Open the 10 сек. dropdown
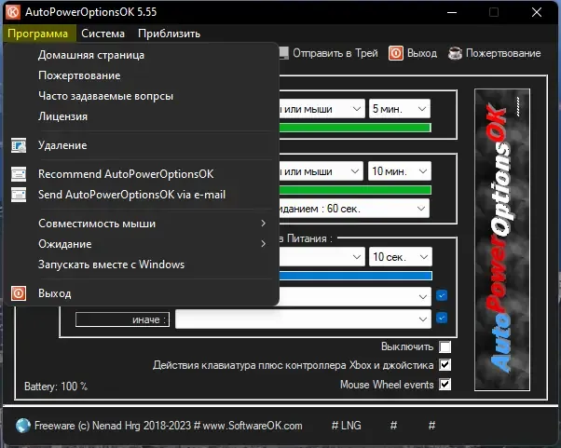This screenshot has height=448, width=561. pyautogui.click(x=401, y=257)
